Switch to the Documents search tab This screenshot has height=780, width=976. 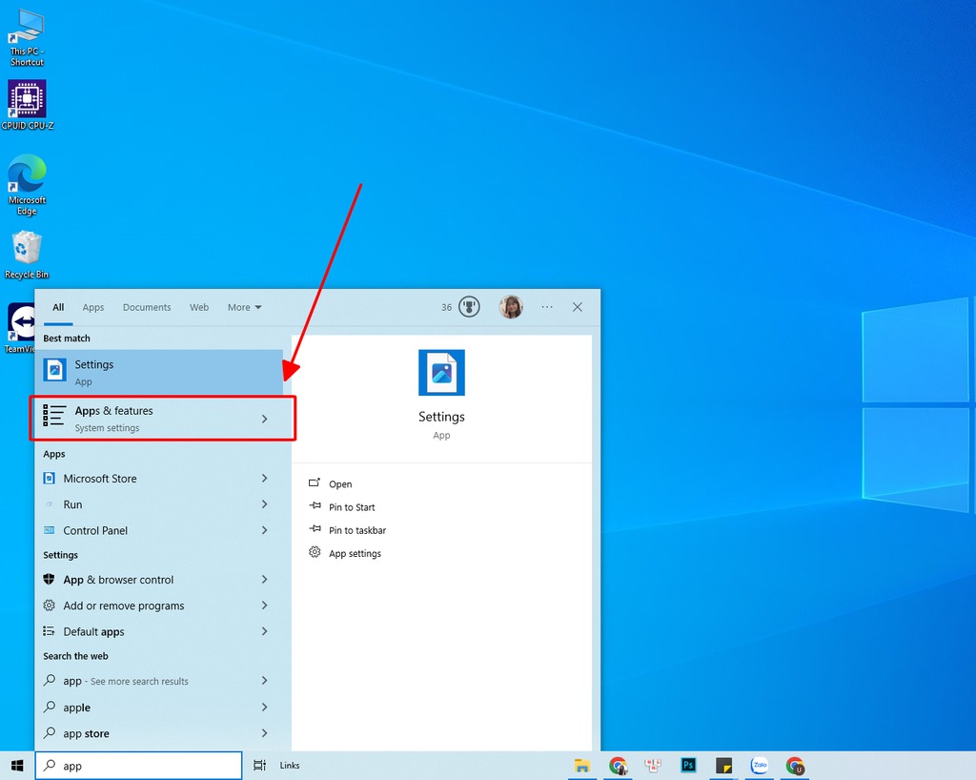(x=147, y=307)
